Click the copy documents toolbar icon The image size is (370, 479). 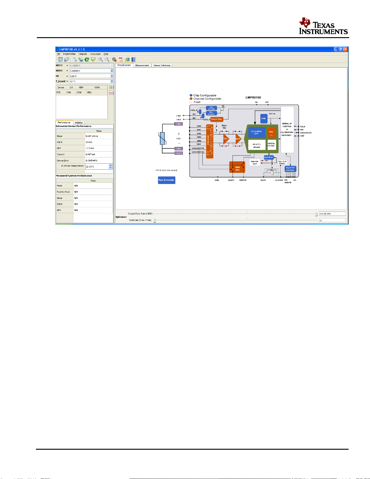click(74, 60)
